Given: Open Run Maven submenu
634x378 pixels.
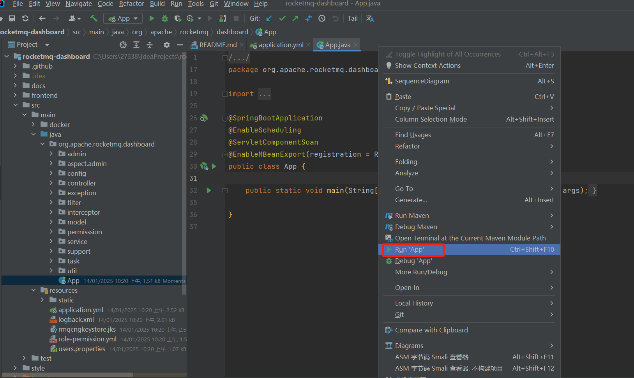Looking at the screenshot, I should click(469, 215).
